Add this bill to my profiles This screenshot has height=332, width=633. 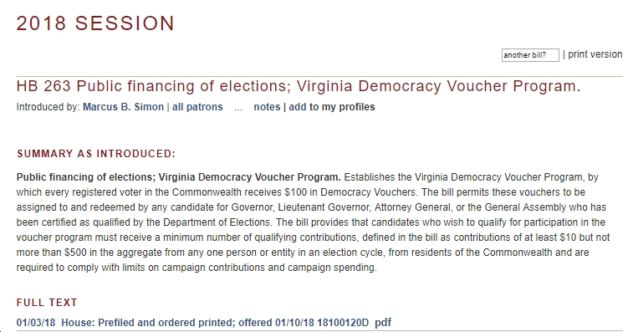pos(331,107)
